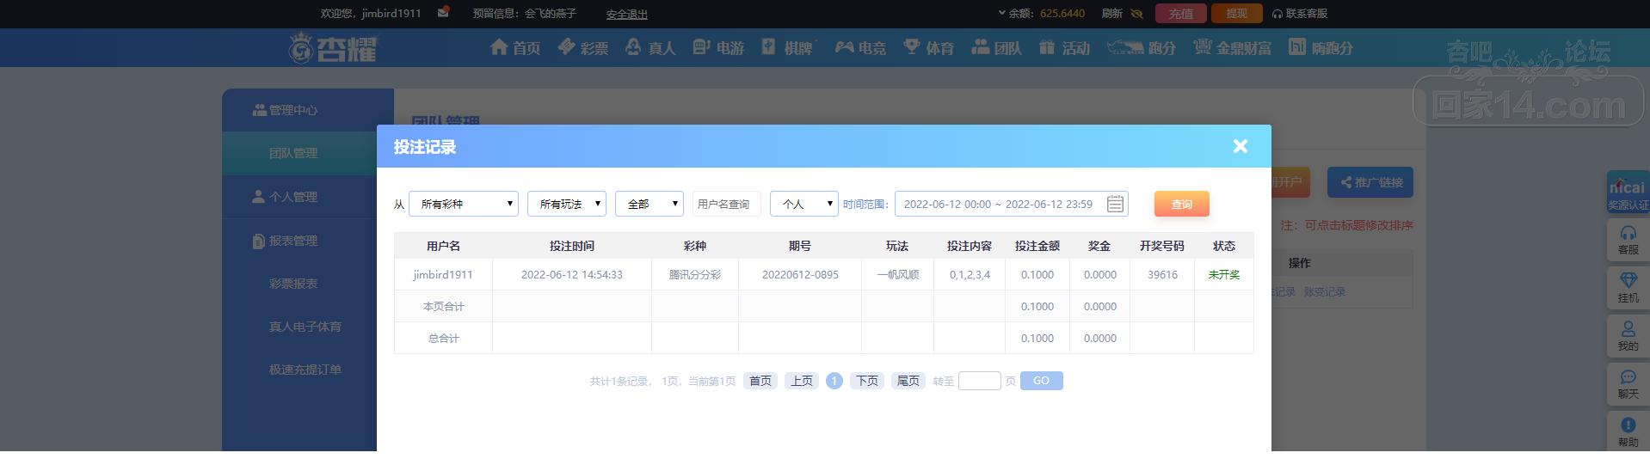Click the 用户名查询 username input field

click(727, 204)
